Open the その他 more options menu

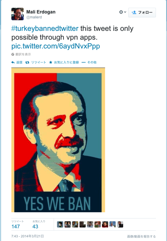[x=89, y=62]
